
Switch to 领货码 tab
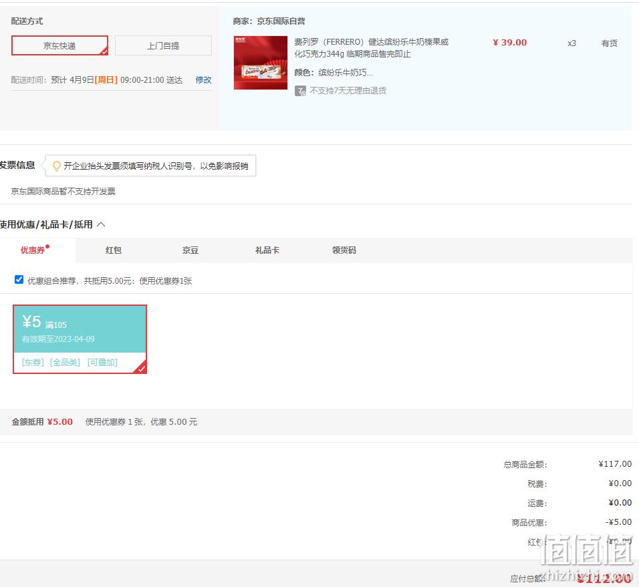tap(344, 250)
